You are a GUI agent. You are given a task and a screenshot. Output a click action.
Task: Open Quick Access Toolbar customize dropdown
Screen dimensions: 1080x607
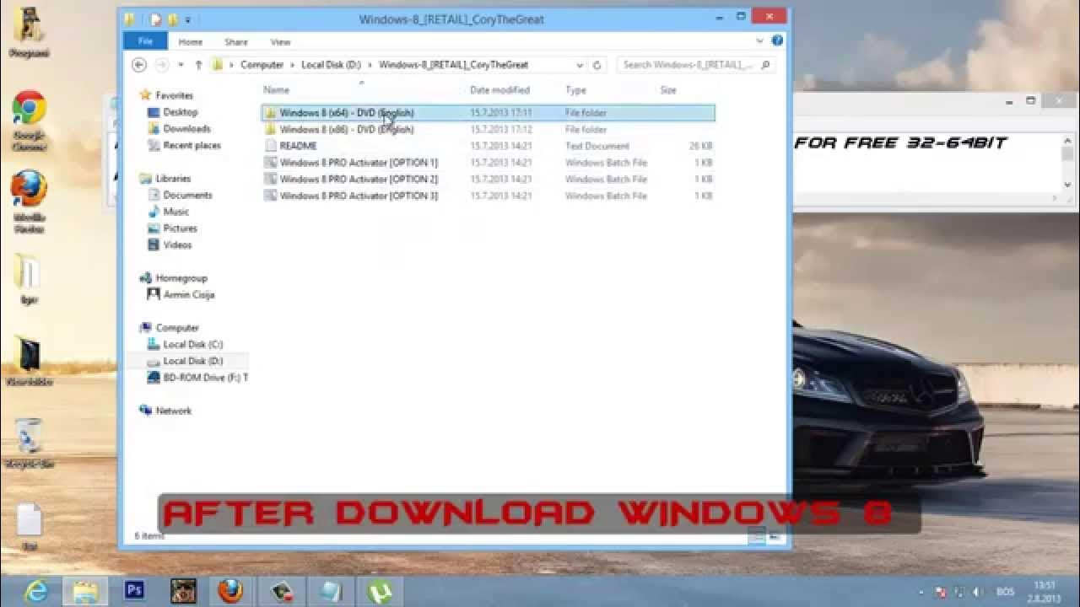click(188, 19)
